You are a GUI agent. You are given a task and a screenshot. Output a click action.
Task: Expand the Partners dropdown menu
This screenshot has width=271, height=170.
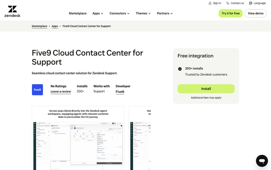(165, 13)
